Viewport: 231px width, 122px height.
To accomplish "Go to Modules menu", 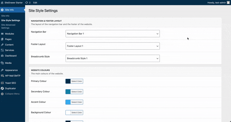I will point(10,34).
